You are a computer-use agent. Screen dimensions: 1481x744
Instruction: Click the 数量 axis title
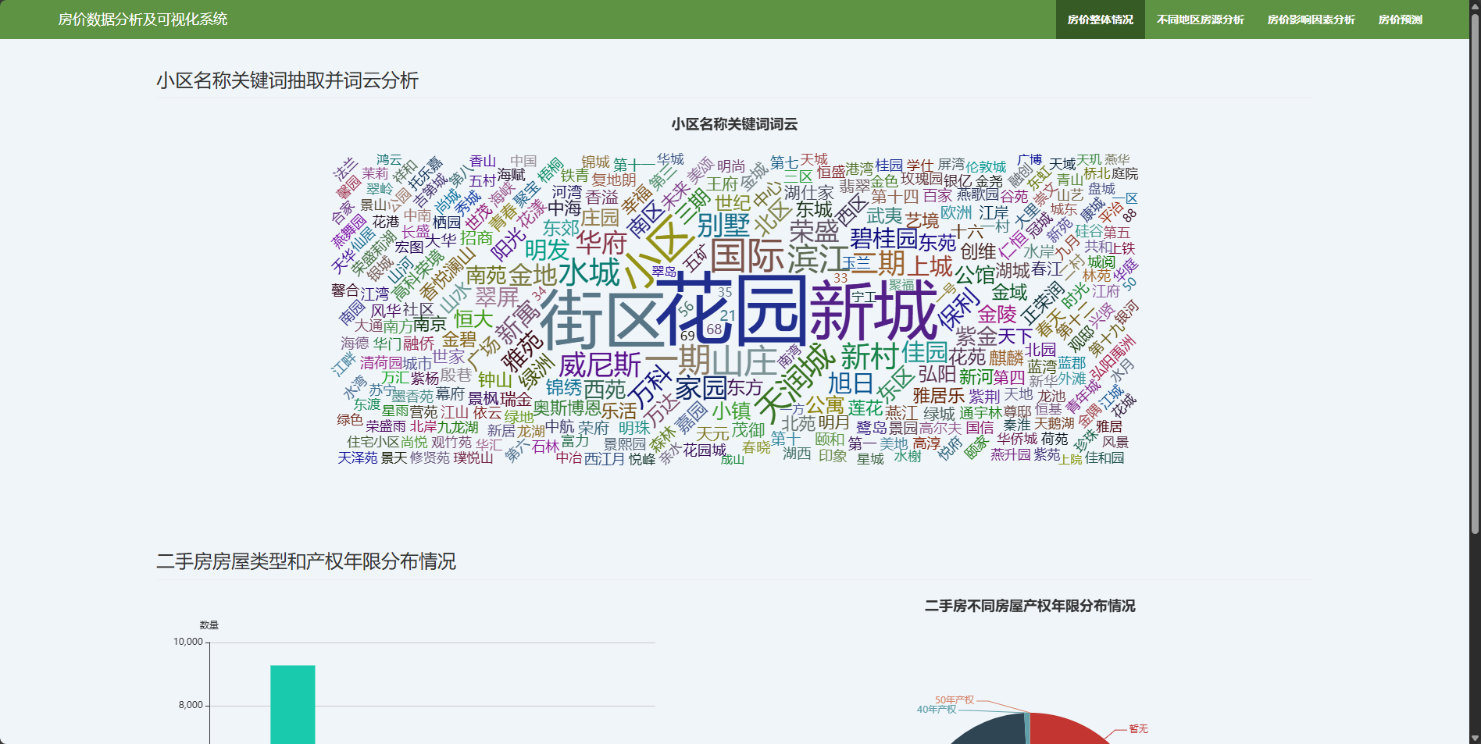pos(209,625)
